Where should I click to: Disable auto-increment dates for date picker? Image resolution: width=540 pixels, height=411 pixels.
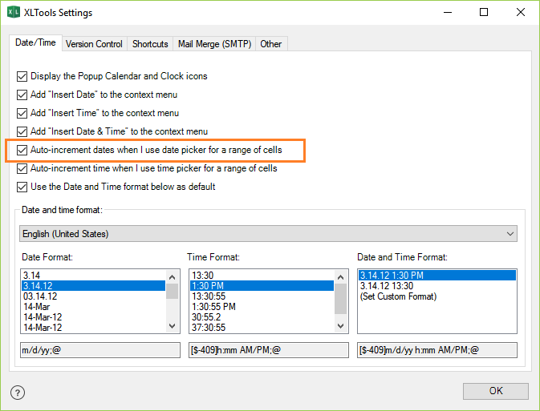coord(22,150)
